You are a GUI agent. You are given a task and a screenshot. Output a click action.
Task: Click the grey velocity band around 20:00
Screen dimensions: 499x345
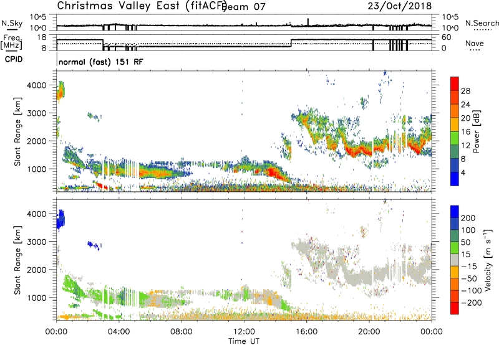point(366,276)
